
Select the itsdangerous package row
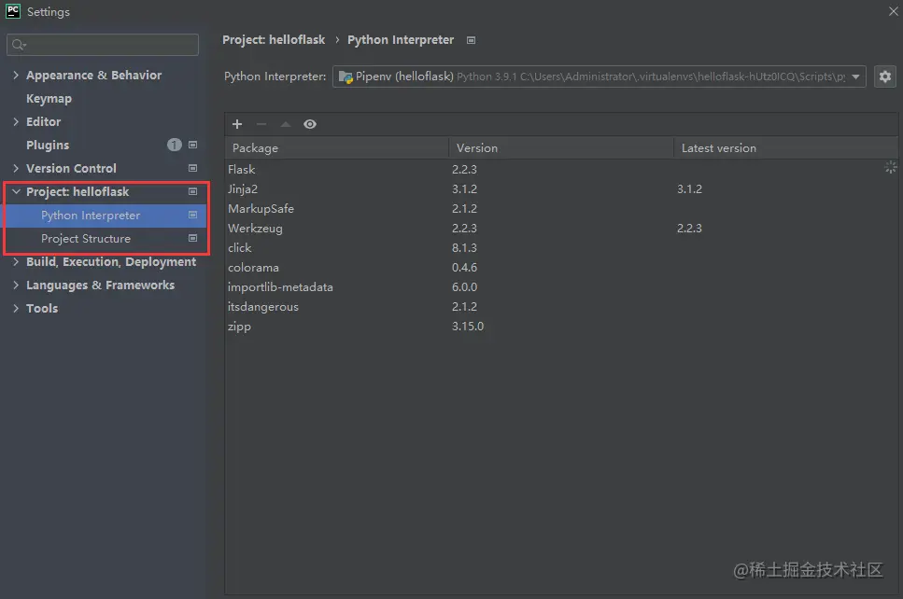561,306
